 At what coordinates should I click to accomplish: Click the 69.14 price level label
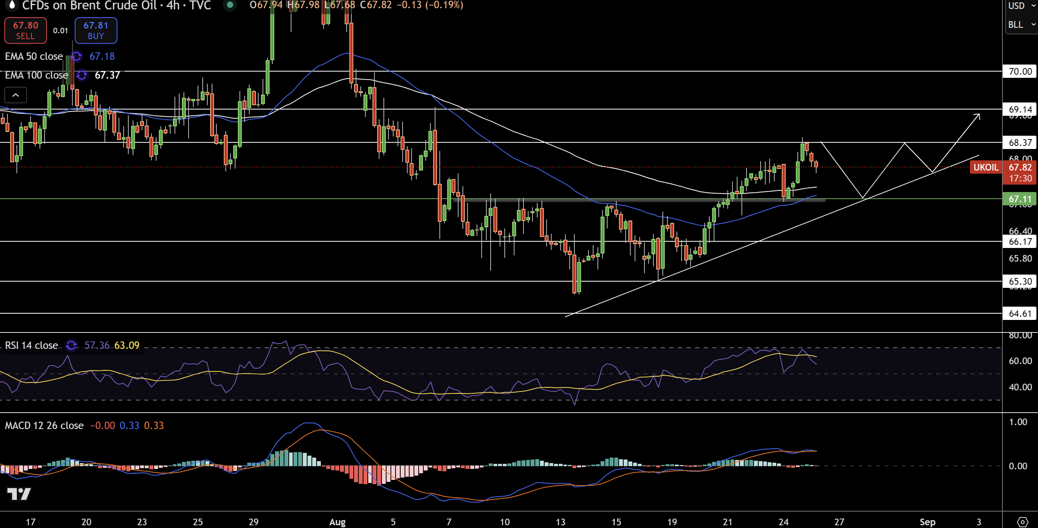[1020, 110]
